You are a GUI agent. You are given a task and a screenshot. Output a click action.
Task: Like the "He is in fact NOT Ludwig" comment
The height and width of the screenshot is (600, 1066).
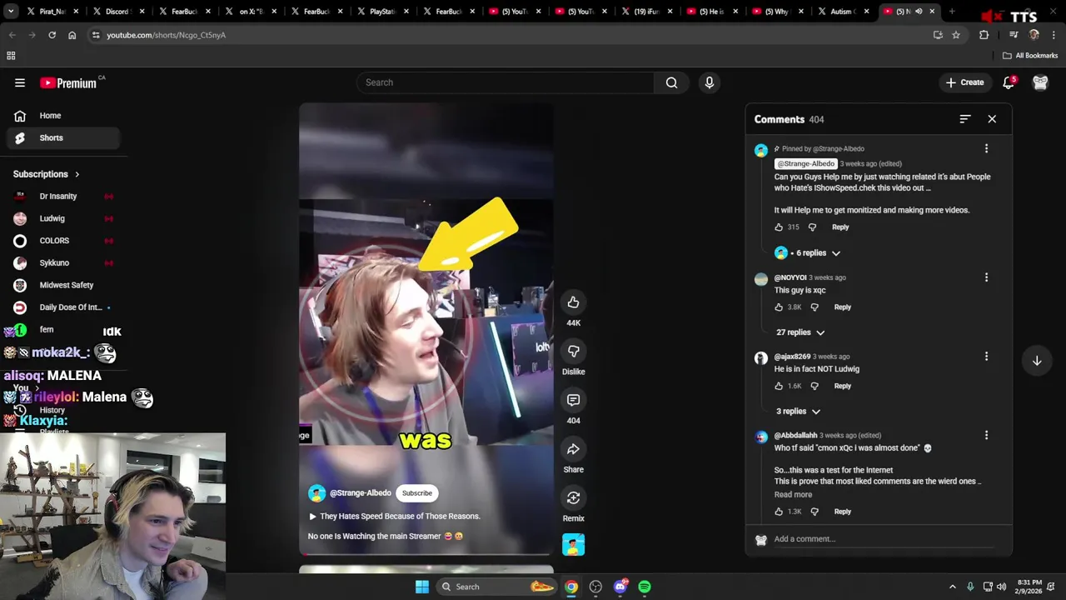tap(779, 386)
